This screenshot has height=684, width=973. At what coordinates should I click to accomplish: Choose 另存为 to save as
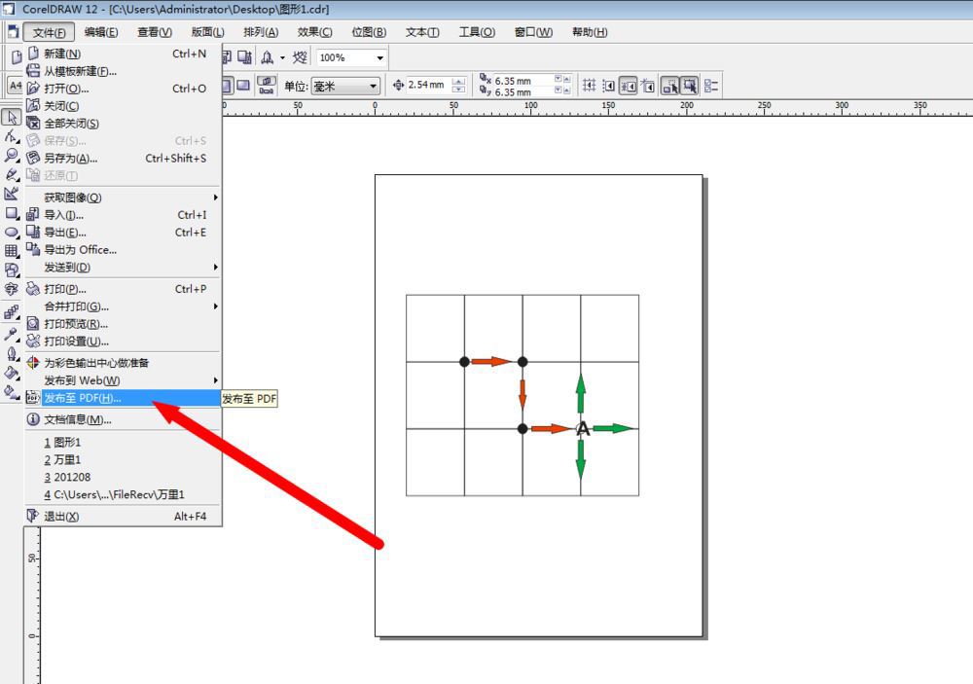pos(71,159)
